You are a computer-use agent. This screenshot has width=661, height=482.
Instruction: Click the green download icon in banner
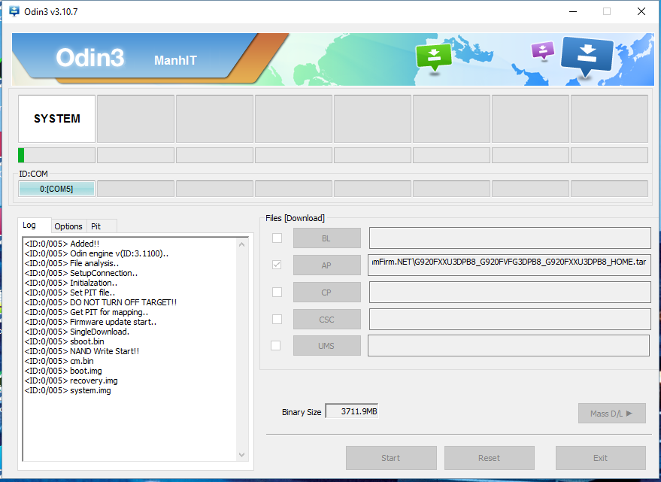[x=434, y=56]
